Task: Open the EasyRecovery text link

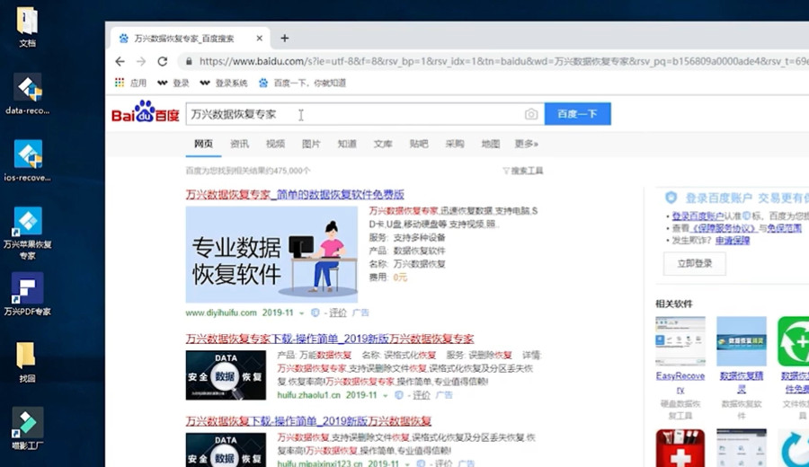Action: (680, 383)
